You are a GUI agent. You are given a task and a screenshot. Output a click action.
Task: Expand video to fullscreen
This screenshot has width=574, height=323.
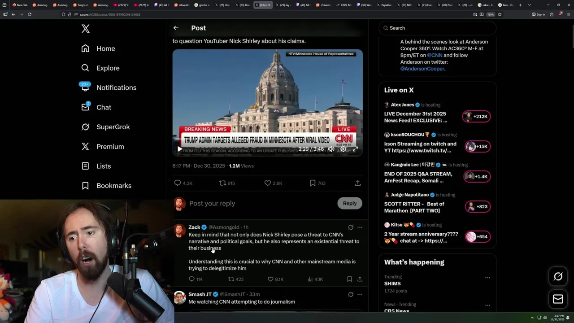pyautogui.click(x=355, y=149)
